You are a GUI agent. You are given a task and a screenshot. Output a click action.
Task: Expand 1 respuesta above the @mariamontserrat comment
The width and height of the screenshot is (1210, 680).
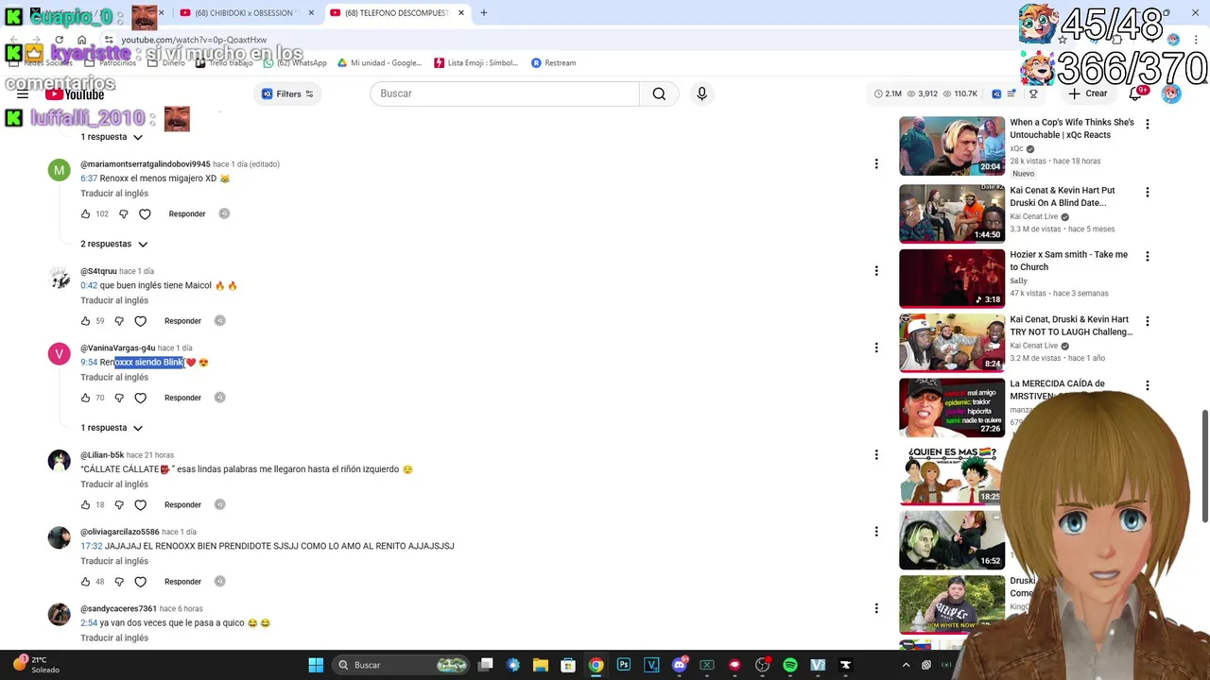pyautogui.click(x=112, y=137)
